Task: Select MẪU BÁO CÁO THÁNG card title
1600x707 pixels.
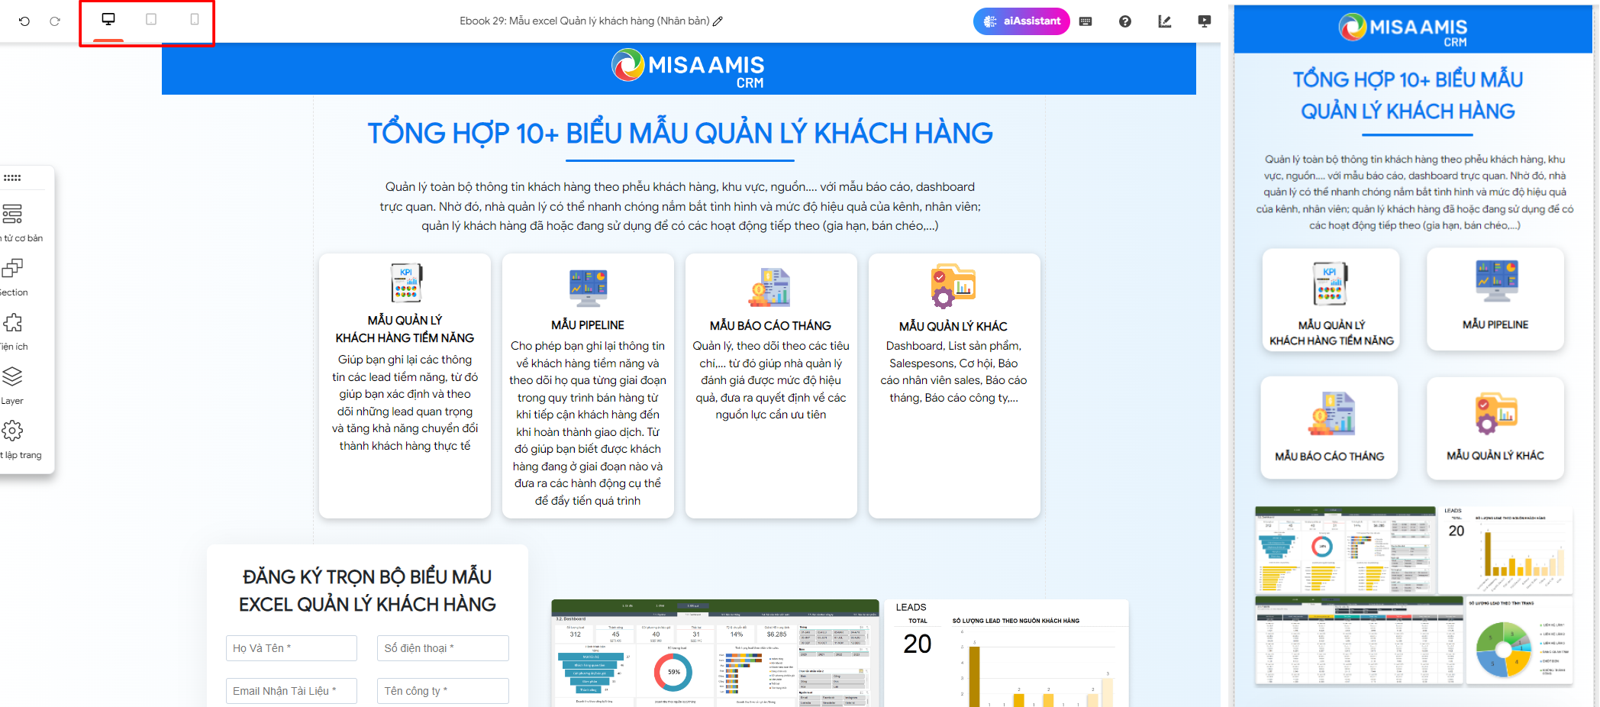Action: coord(770,326)
